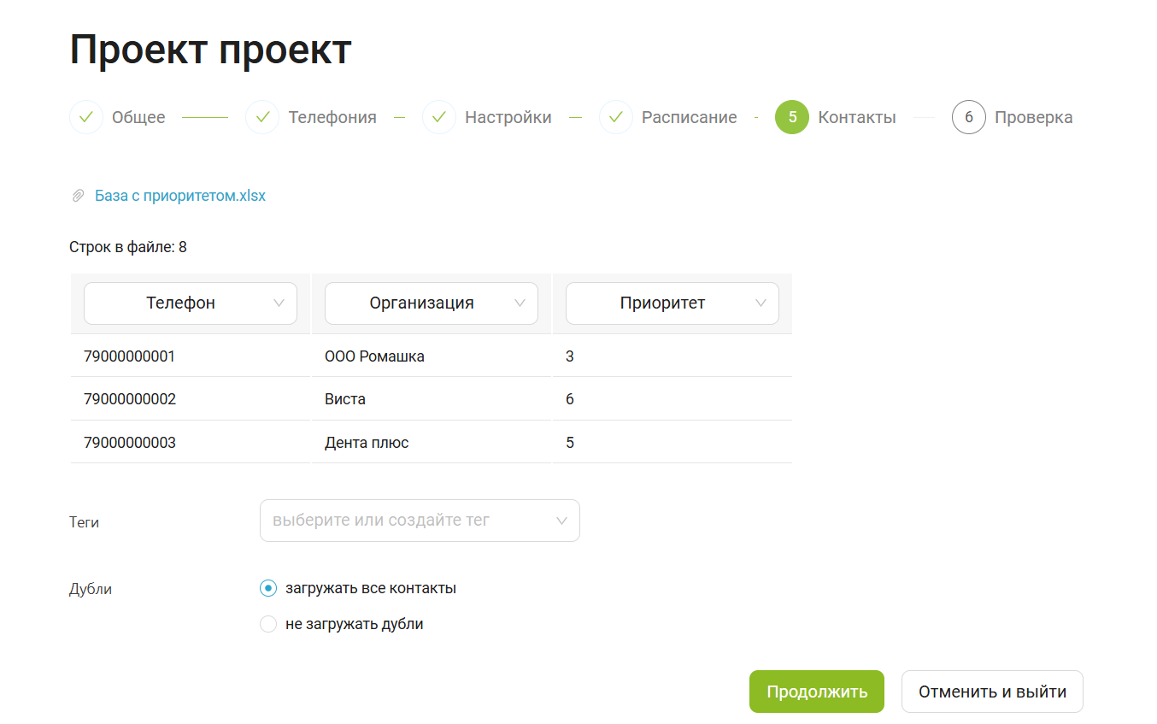Click the checkmark icon for Телефония step
This screenshot has height=724, width=1157.
click(x=262, y=117)
